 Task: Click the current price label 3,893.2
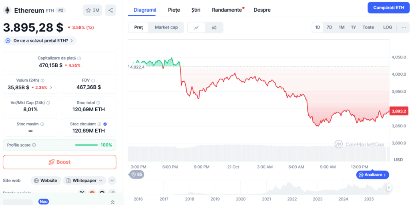pos(399,111)
